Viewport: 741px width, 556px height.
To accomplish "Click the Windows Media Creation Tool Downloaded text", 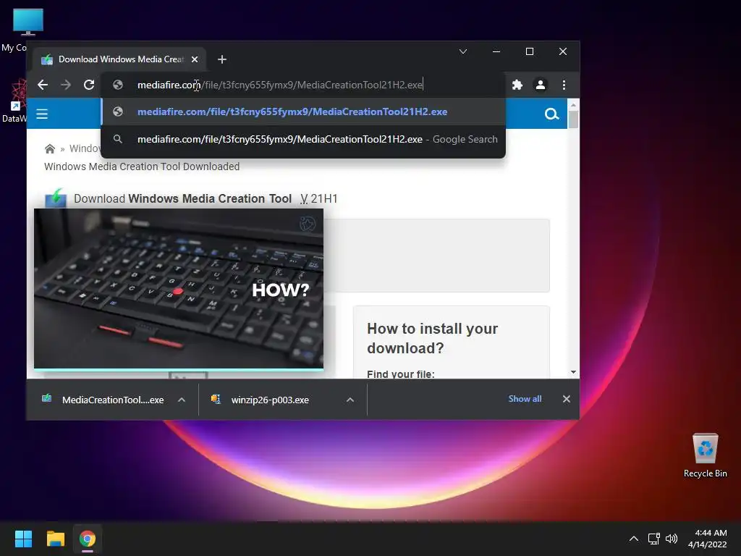I will 142,167.
